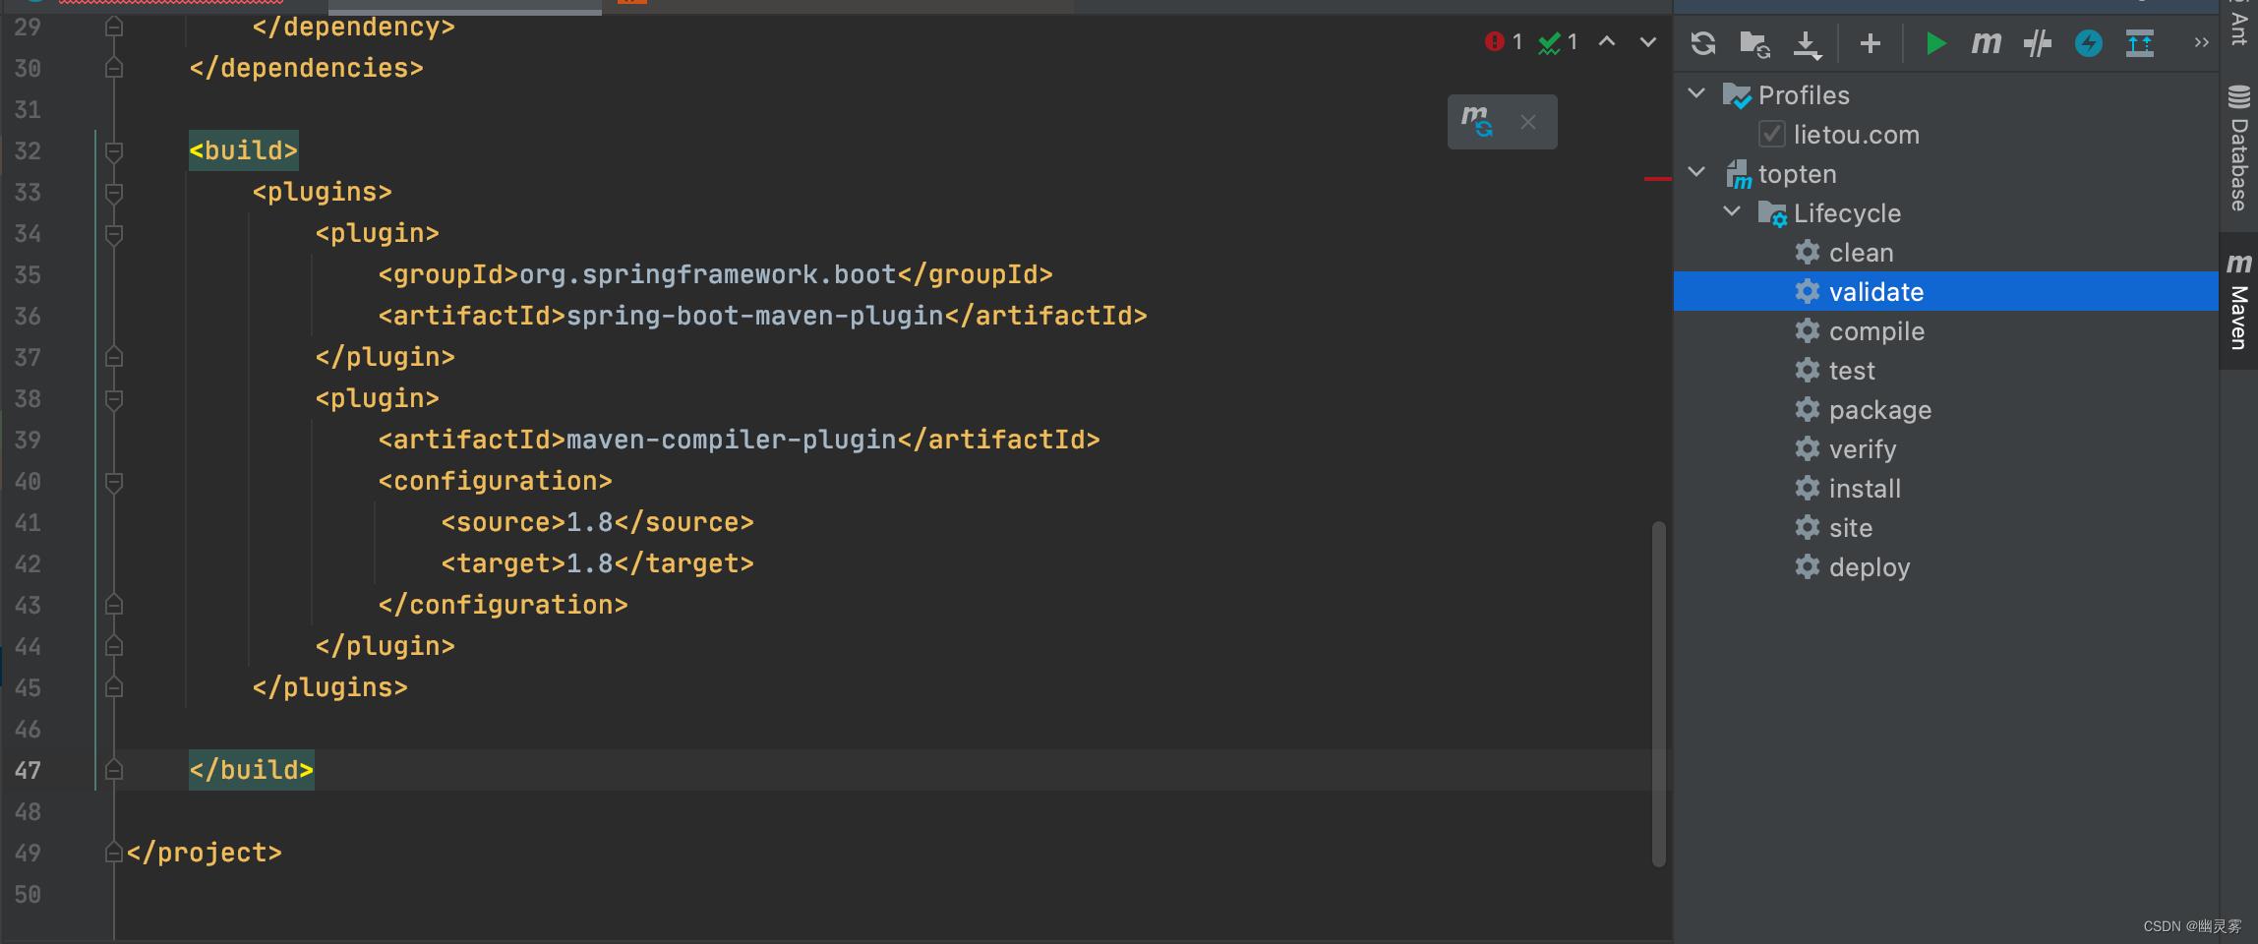
Task: Download sources and documentation icon
Action: pos(1807,44)
